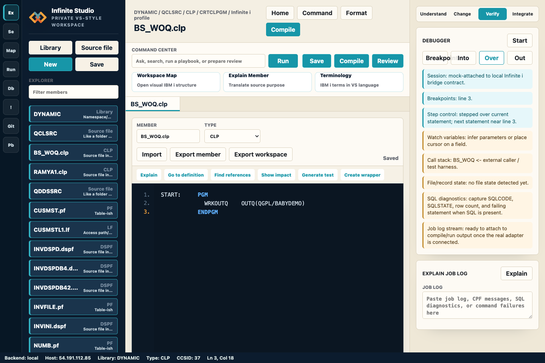The image size is (545, 363).
Task: Click Generate test action
Action: pyautogui.click(x=318, y=175)
